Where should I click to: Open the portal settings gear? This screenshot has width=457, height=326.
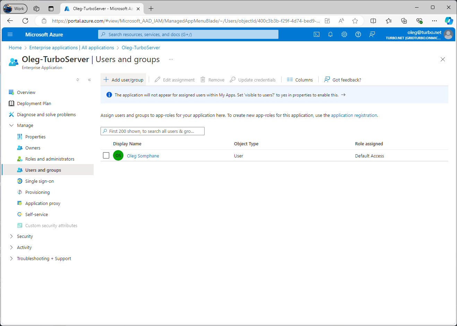point(344,34)
